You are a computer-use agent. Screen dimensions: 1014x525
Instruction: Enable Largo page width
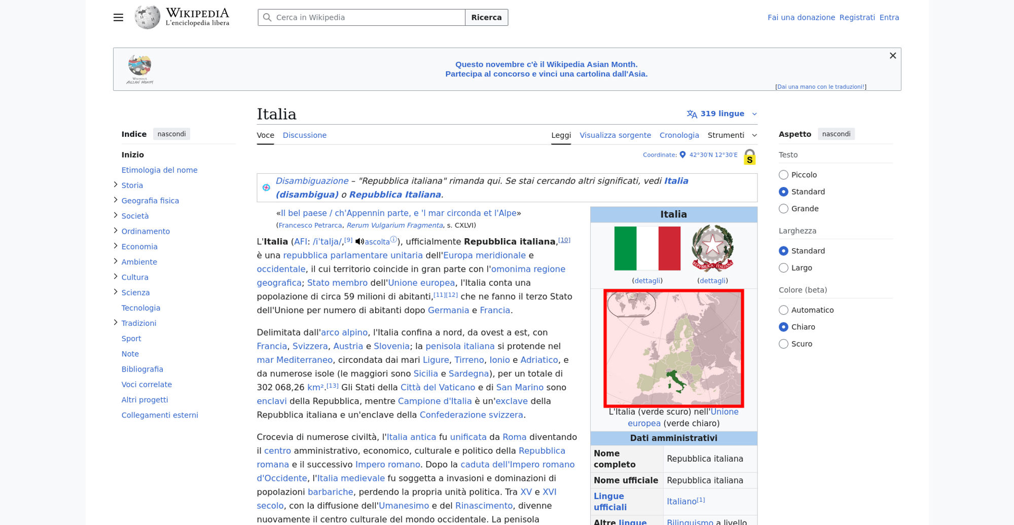[x=783, y=268]
